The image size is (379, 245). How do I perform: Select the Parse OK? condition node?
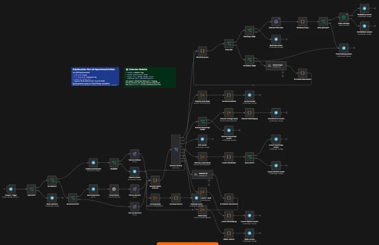(x=229, y=44)
